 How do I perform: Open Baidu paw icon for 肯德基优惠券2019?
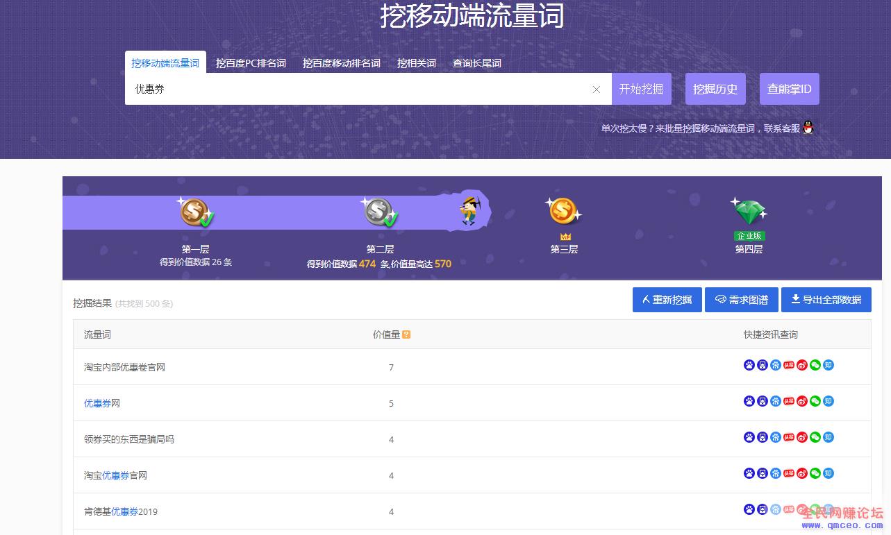(749, 509)
